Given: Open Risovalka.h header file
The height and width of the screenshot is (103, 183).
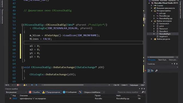Looking at the screenshot, I should (164, 31).
